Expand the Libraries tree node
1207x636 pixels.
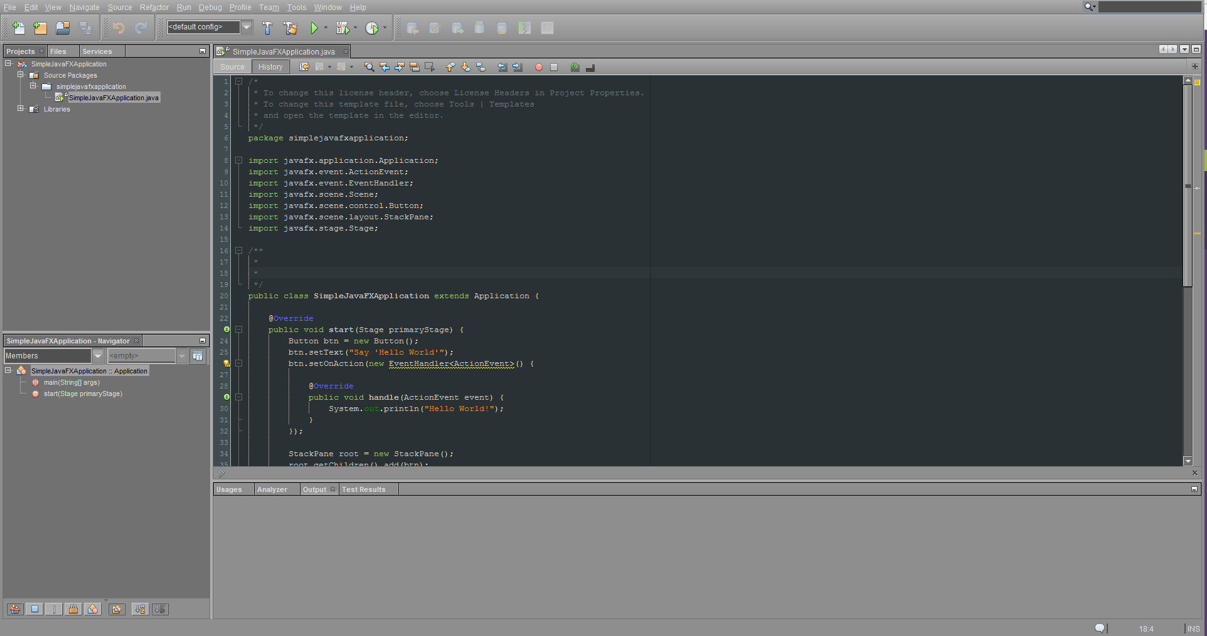coord(21,108)
